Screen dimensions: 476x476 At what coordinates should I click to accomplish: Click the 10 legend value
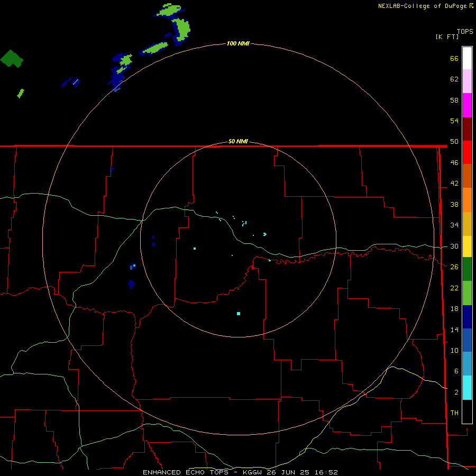click(x=454, y=350)
